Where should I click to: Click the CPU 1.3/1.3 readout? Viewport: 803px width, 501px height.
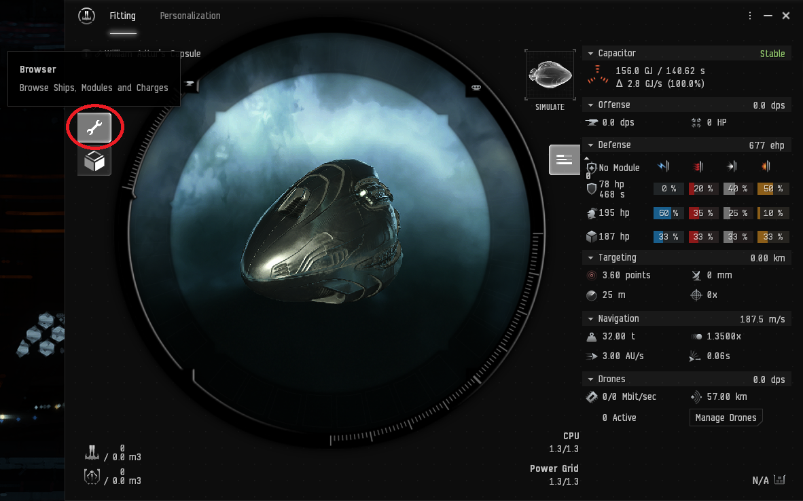[564, 443]
